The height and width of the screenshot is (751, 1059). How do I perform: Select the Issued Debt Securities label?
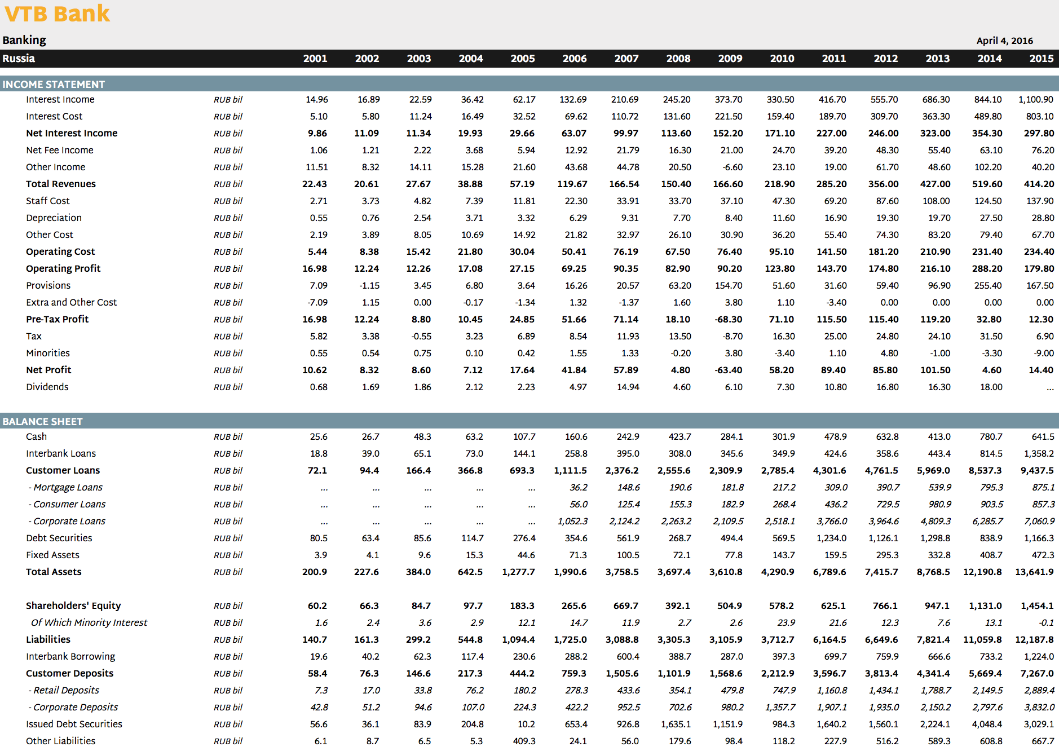[74, 724]
